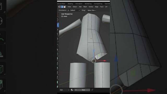
Task: Open the Add menu
Action: pos(80,7)
